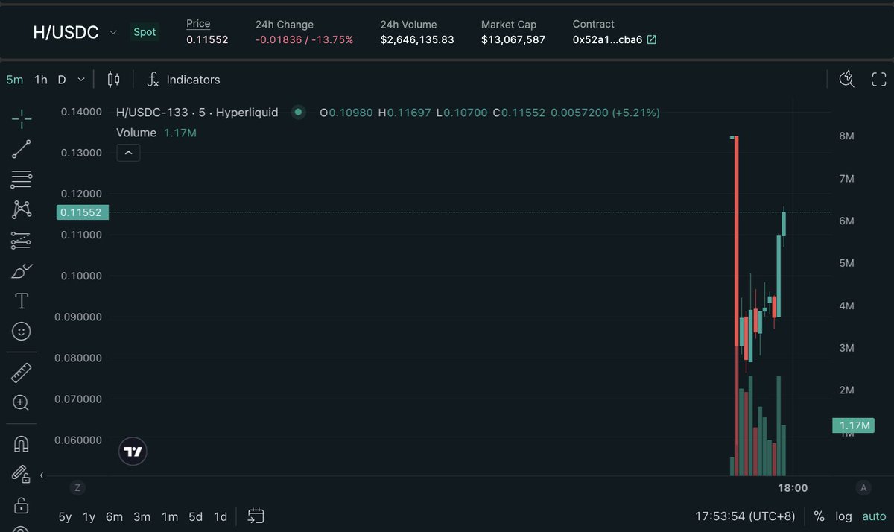
Task: Open the emoji icons tool
Action: point(22,332)
